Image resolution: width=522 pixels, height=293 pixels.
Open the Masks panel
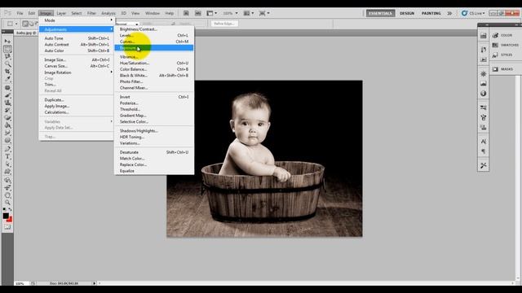(504, 69)
